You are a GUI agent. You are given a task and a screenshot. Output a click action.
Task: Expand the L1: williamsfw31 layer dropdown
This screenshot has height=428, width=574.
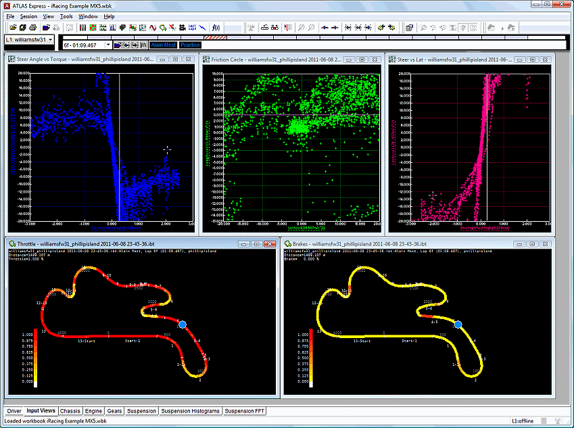pyautogui.click(x=51, y=40)
